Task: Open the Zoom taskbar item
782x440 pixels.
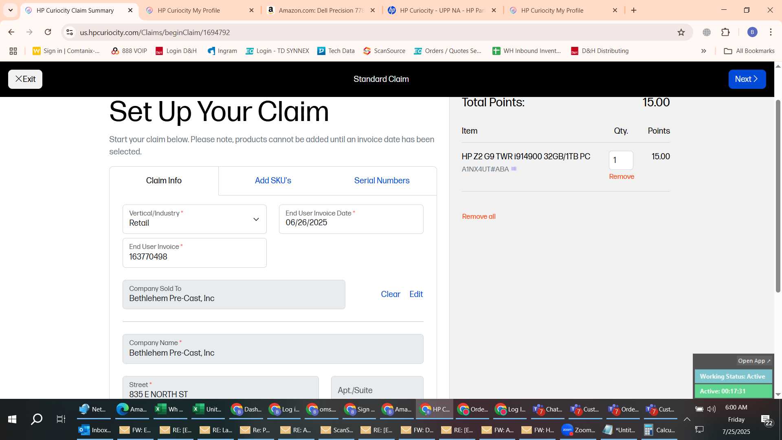Action: tap(578, 430)
